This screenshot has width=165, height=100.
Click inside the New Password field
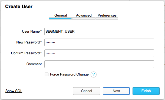(x=99, y=42)
